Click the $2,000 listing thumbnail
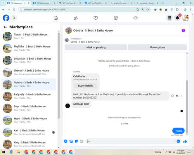The width and height of the screenshot is (194, 155). pyautogui.click(x=67, y=40)
